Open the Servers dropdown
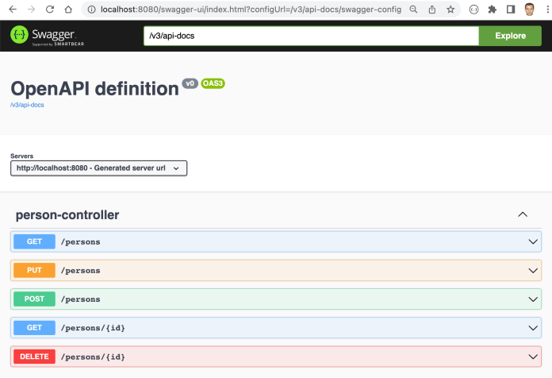552x378 pixels. (x=99, y=168)
